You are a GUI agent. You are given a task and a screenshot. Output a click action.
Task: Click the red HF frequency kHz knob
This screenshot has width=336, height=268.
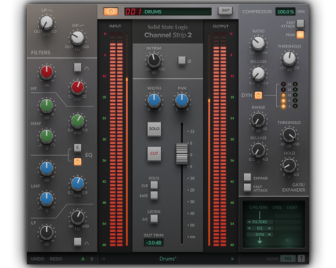tap(77, 87)
